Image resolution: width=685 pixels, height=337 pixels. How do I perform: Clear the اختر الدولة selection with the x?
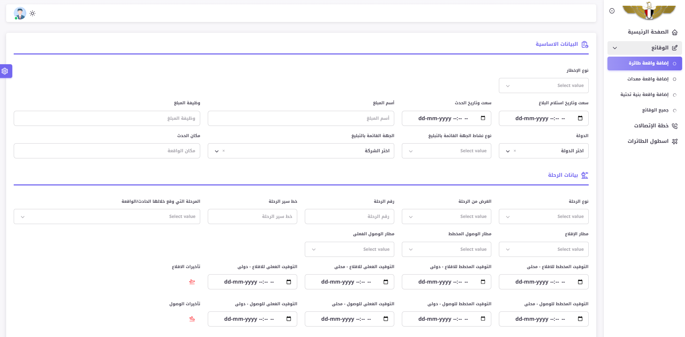pyautogui.click(x=515, y=151)
